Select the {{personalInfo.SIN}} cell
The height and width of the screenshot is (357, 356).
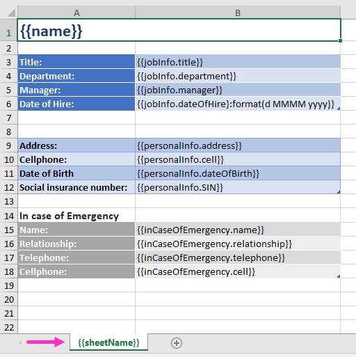point(238,187)
